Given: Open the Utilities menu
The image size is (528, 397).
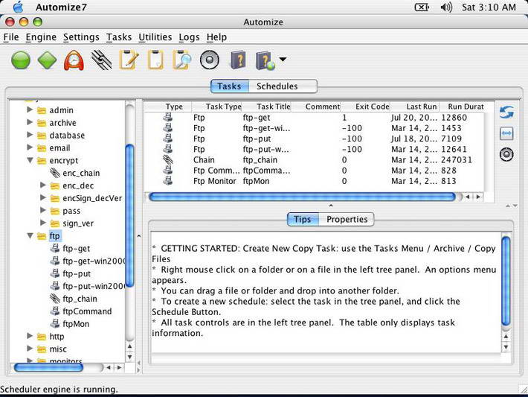Looking at the screenshot, I should (x=155, y=37).
